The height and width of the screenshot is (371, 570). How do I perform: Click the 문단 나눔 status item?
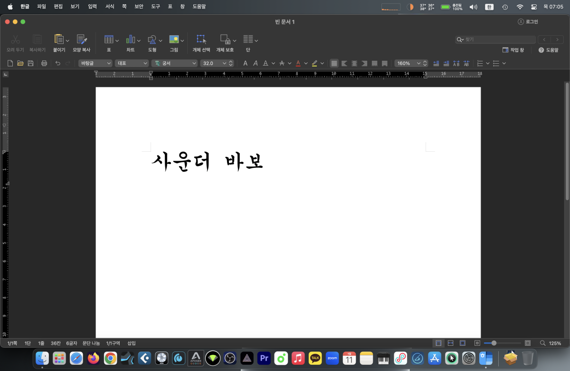(x=91, y=343)
